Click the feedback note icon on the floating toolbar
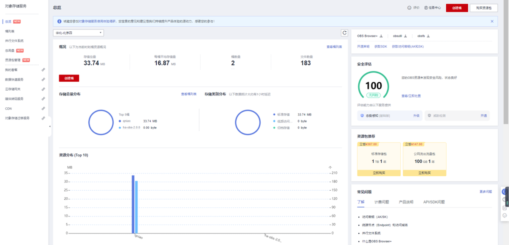This screenshot has height=245, width=509. [505, 208]
